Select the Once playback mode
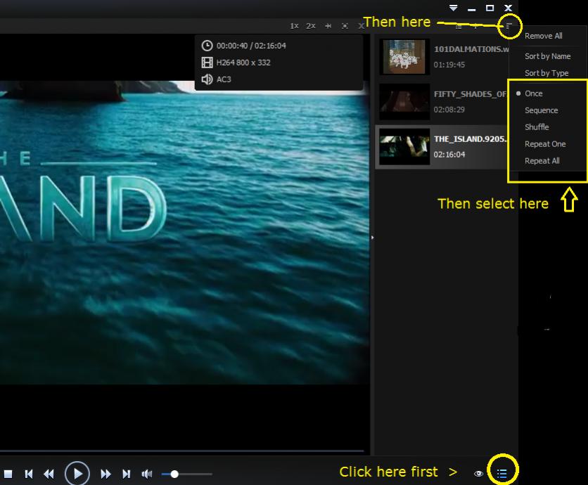 pyautogui.click(x=534, y=93)
